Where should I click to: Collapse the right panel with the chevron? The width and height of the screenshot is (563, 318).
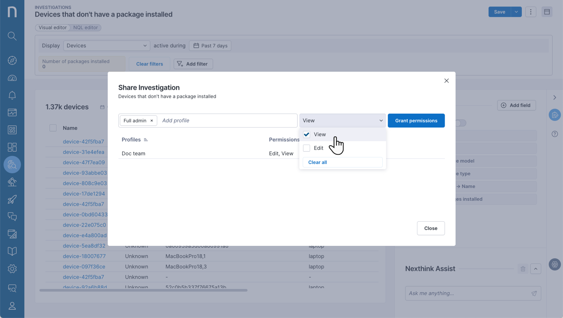(555, 97)
